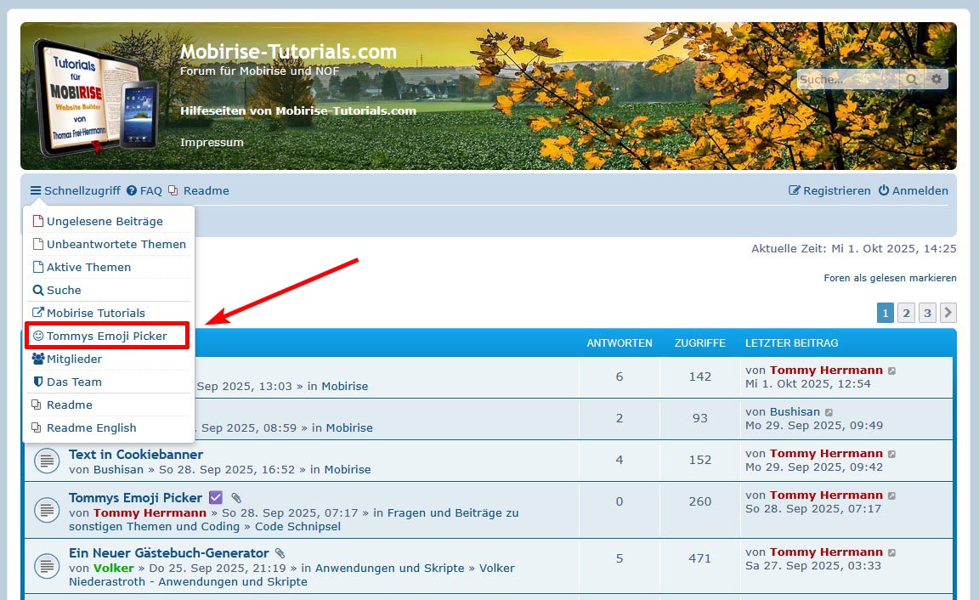The image size is (979, 600).
Task: Open advanced search gear icon
Action: [x=937, y=79]
